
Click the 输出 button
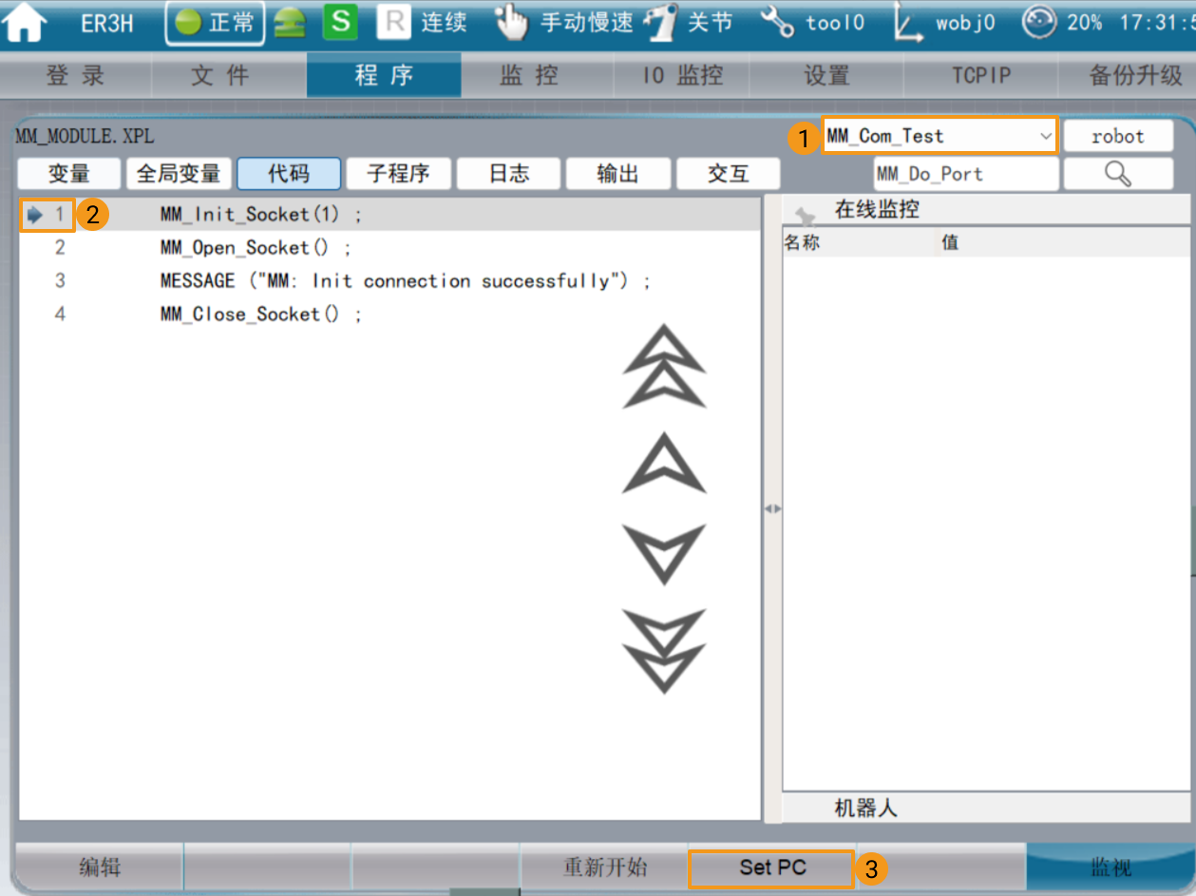click(x=618, y=174)
